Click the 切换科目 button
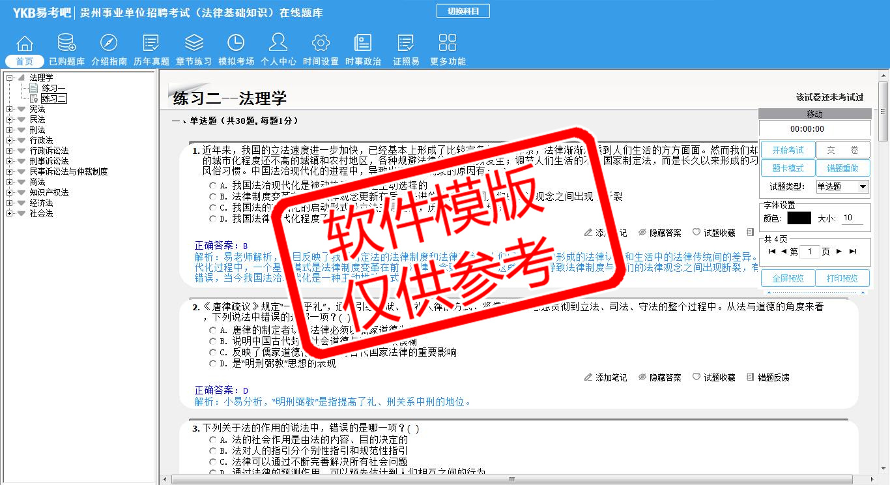This screenshot has height=485, width=890. pos(463,11)
